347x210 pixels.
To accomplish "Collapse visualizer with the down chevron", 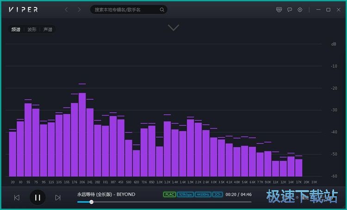I will pos(173,28).
